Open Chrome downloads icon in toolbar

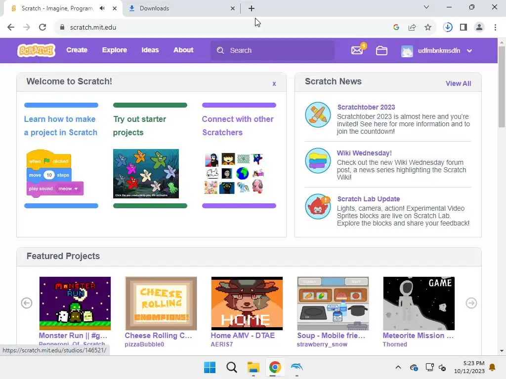pyautogui.click(x=448, y=28)
